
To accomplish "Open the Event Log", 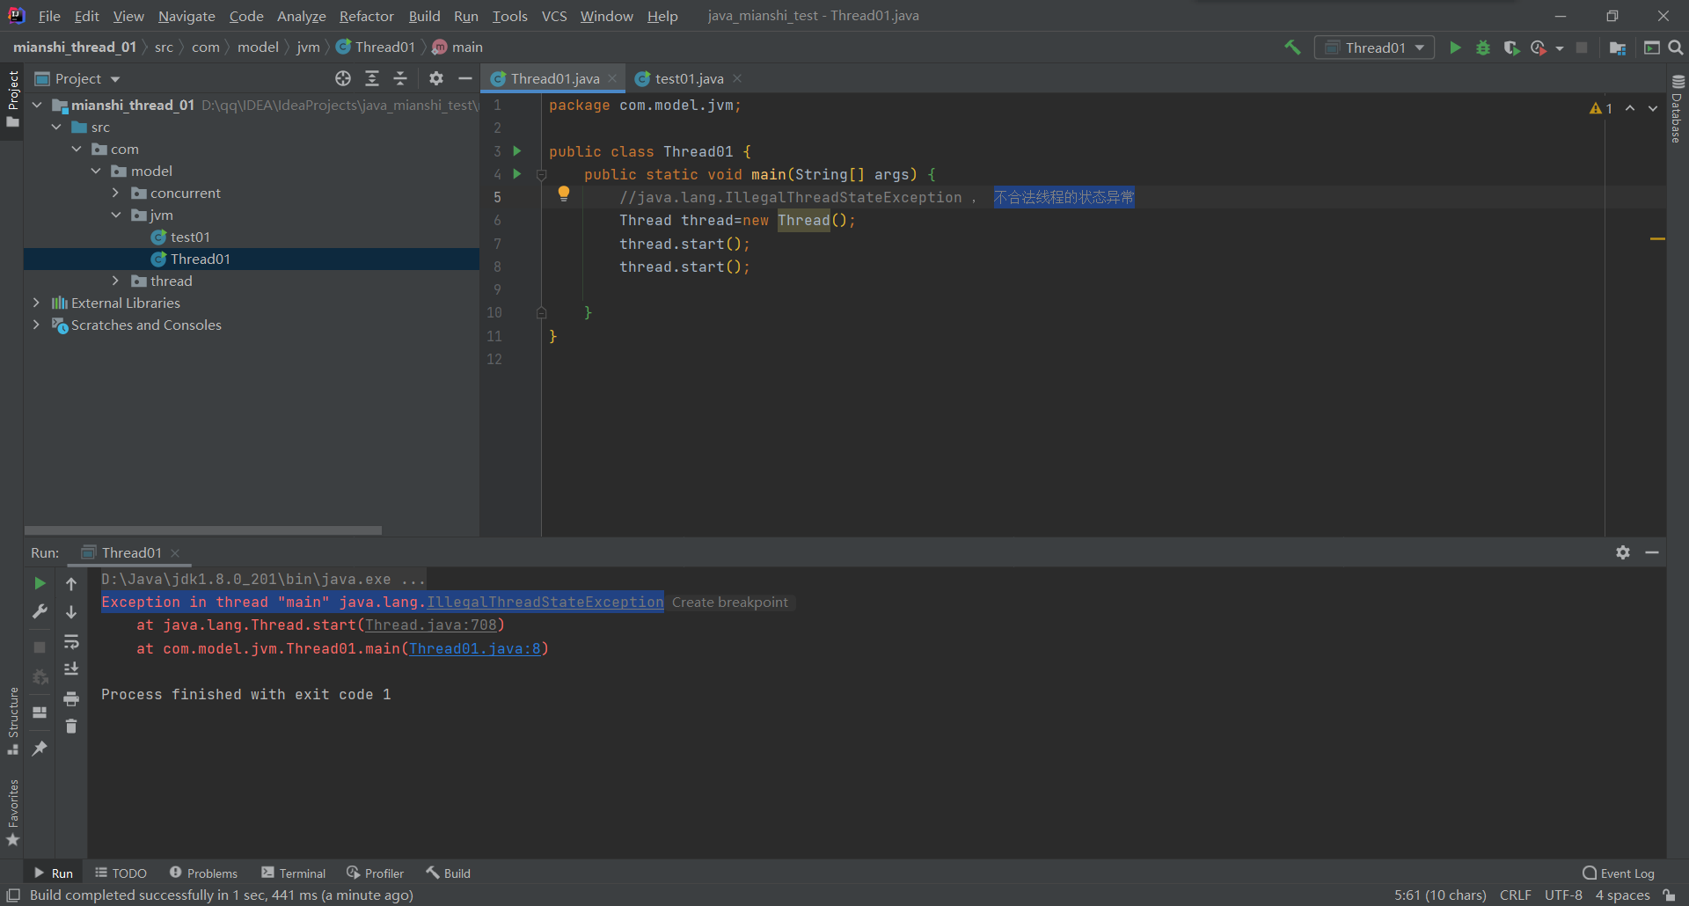I will (1619, 873).
